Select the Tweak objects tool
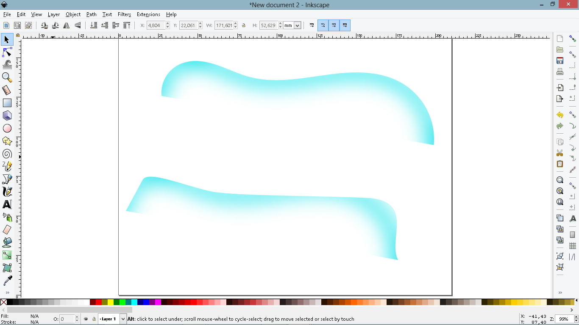This screenshot has width=579, height=325. [7, 65]
